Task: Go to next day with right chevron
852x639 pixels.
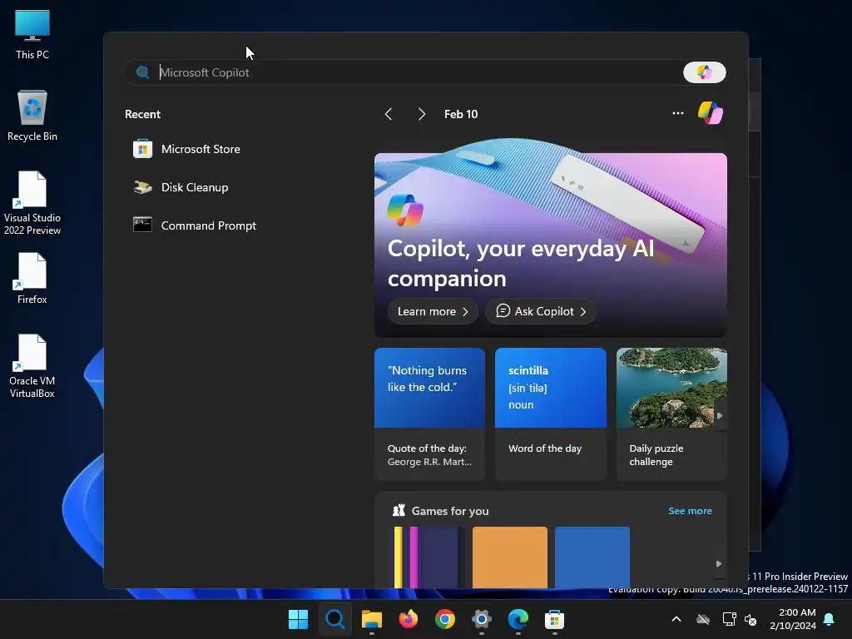Action: (422, 114)
